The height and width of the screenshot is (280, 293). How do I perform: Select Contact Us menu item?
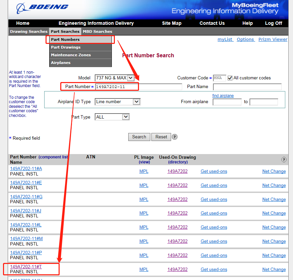[212, 23]
